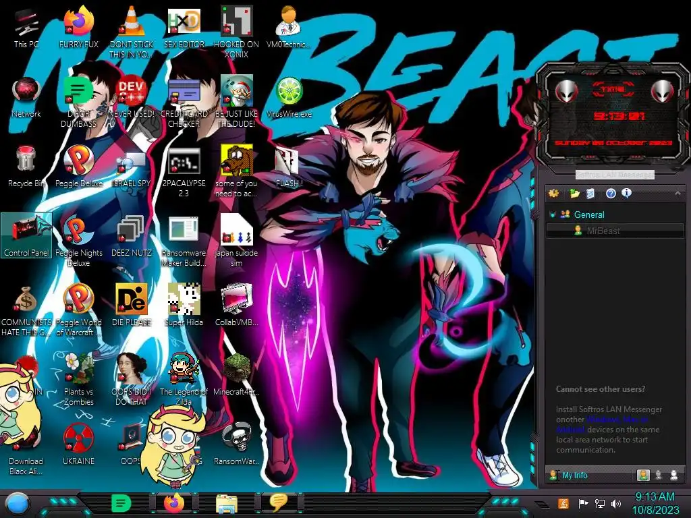Open the Network desktop icon
This screenshot has width=691, height=518.
pos(26,98)
